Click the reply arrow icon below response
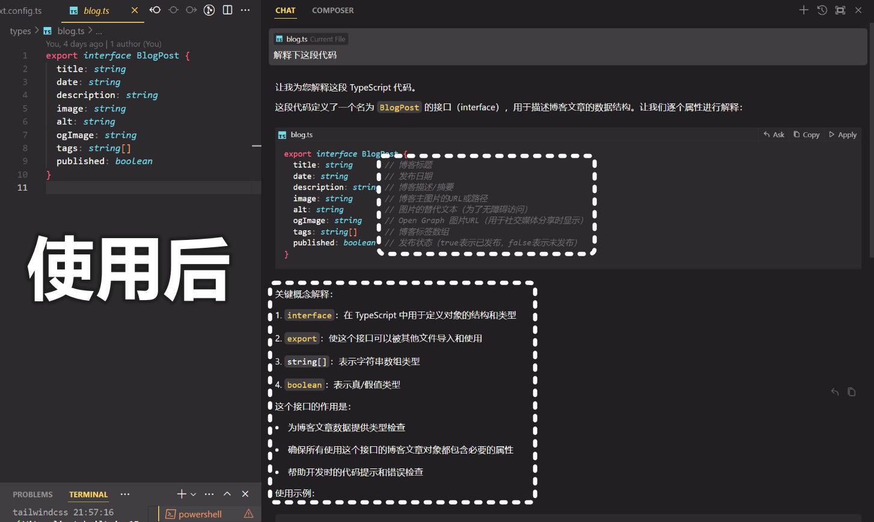 (x=835, y=391)
